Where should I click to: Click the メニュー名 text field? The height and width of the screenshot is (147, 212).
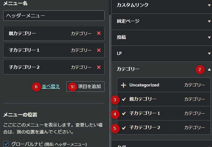54,15
